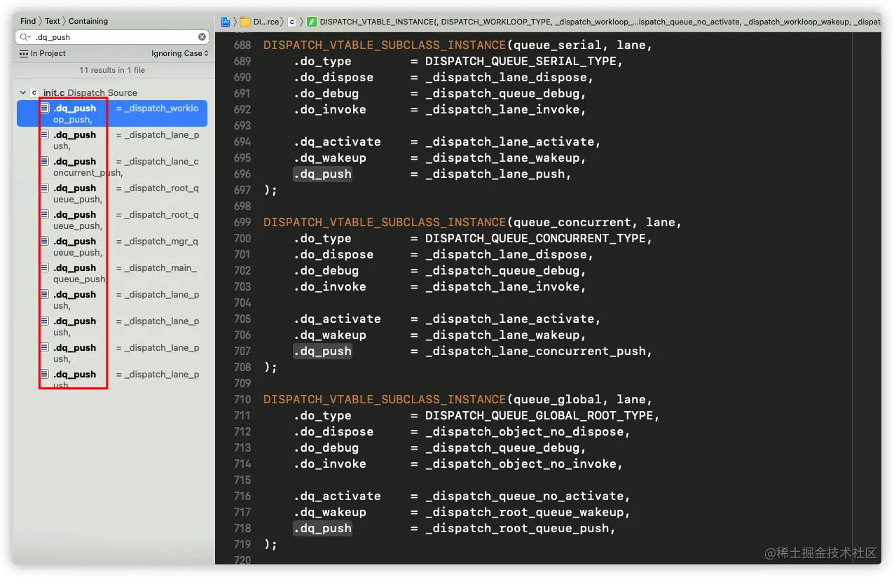The height and width of the screenshot is (577, 894).
Task: Open the Ignoring Case dropdown
Action: coord(180,53)
